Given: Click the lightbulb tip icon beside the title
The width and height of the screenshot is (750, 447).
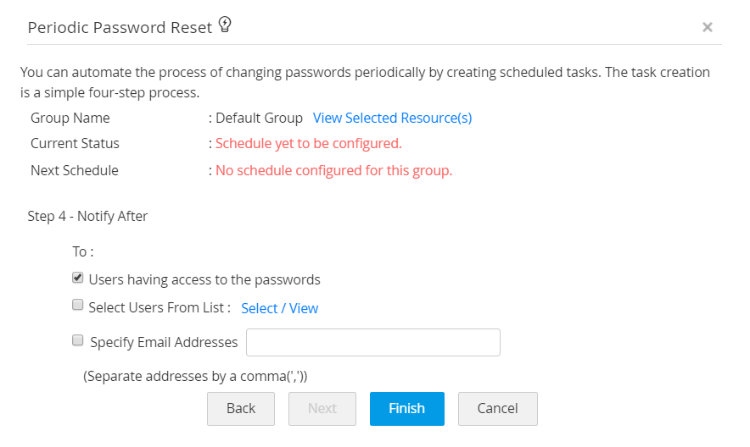Looking at the screenshot, I should pos(225,25).
